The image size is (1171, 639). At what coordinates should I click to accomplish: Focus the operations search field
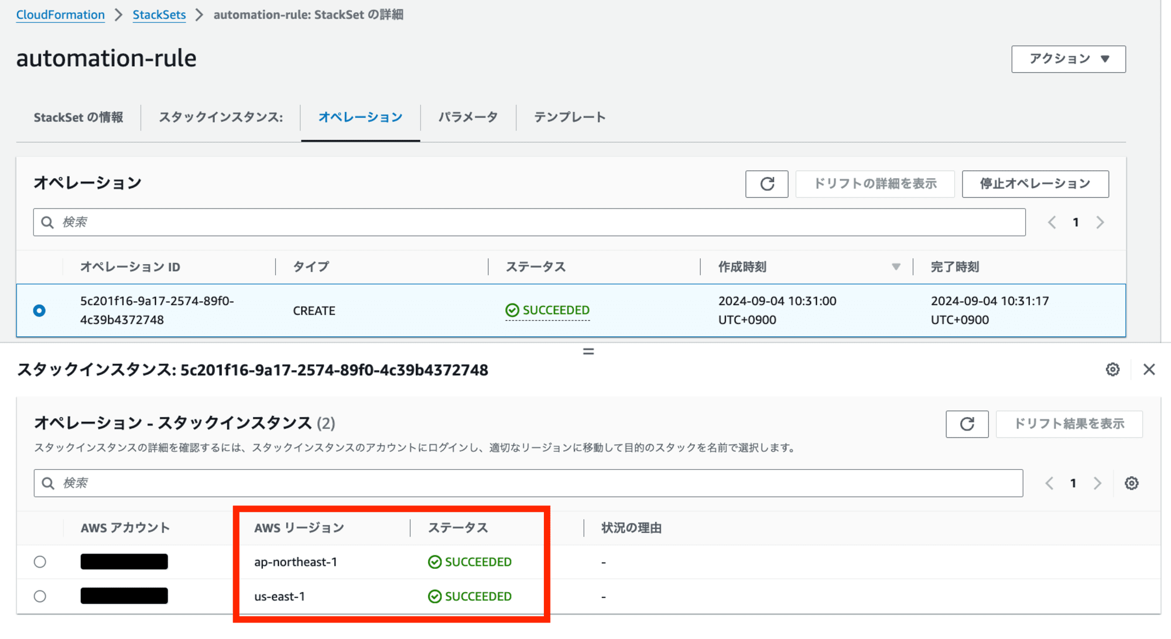529,223
